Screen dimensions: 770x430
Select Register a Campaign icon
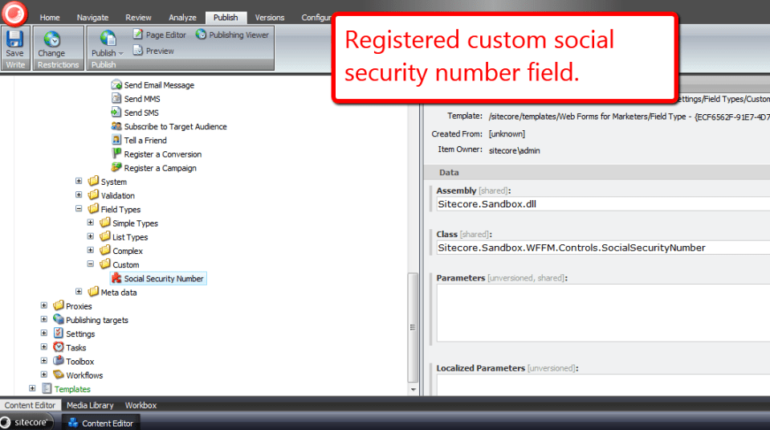(116, 167)
